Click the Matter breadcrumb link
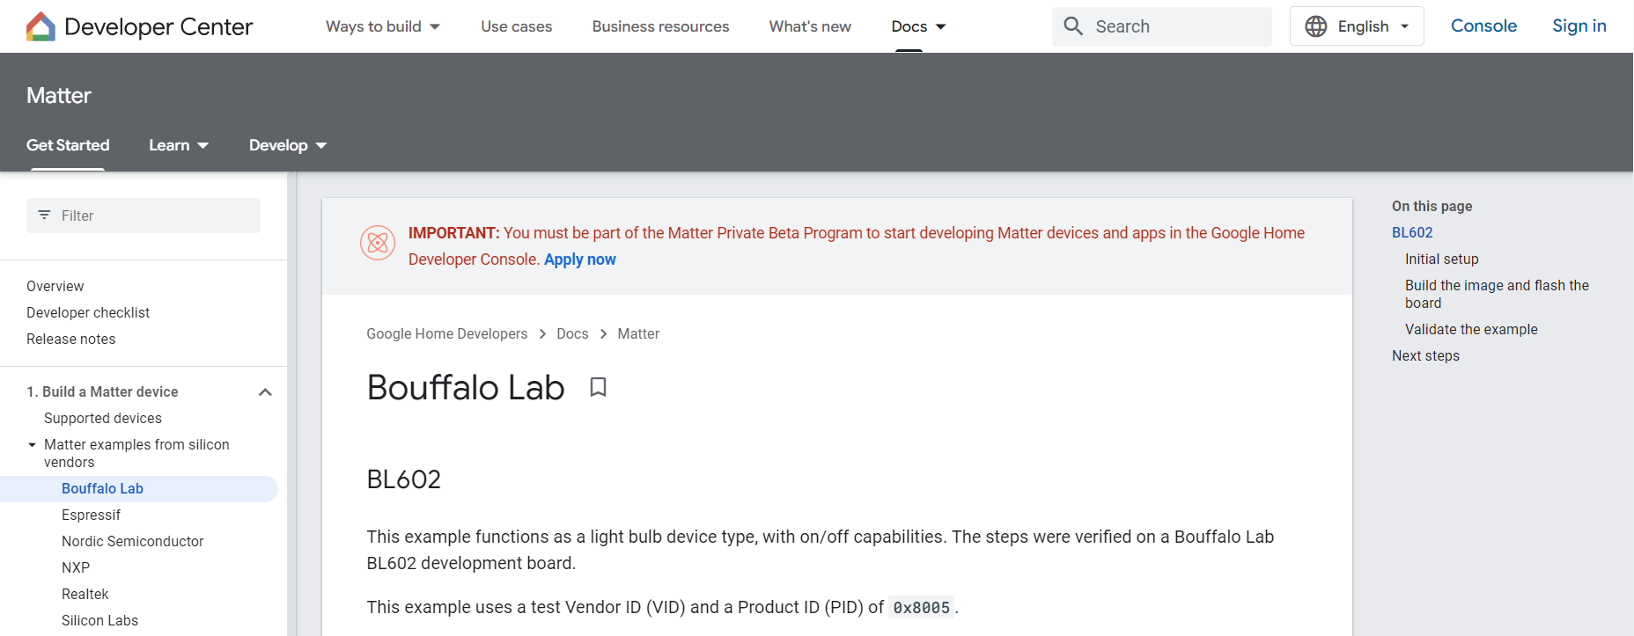1634x636 pixels. click(638, 333)
